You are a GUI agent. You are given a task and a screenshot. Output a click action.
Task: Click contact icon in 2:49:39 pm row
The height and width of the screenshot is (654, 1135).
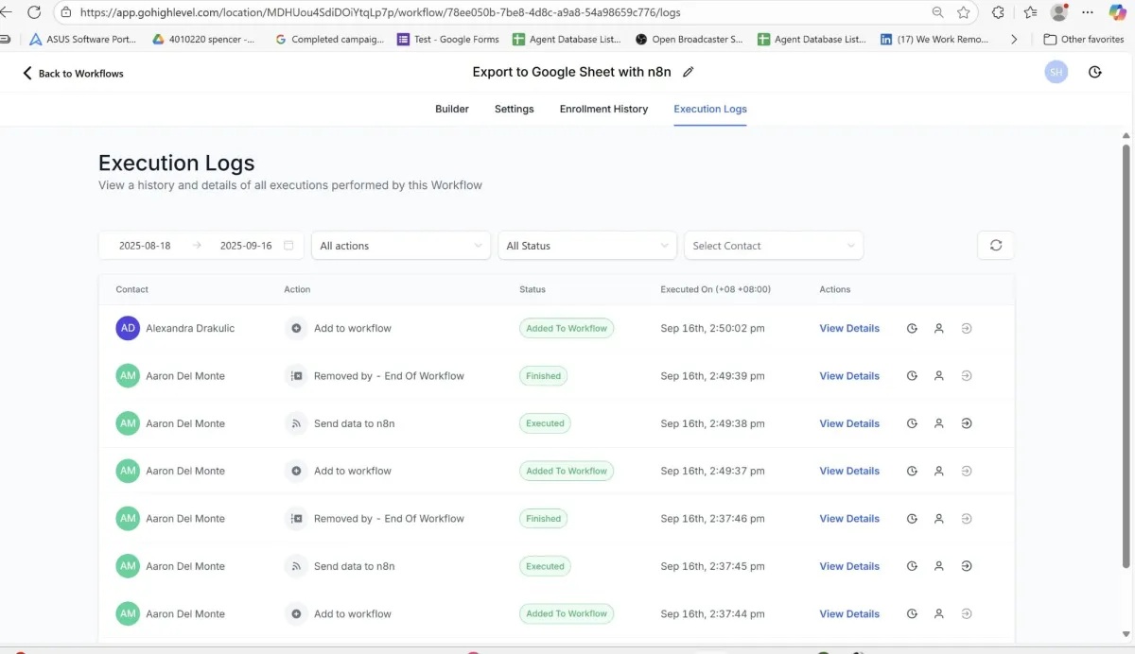click(939, 376)
